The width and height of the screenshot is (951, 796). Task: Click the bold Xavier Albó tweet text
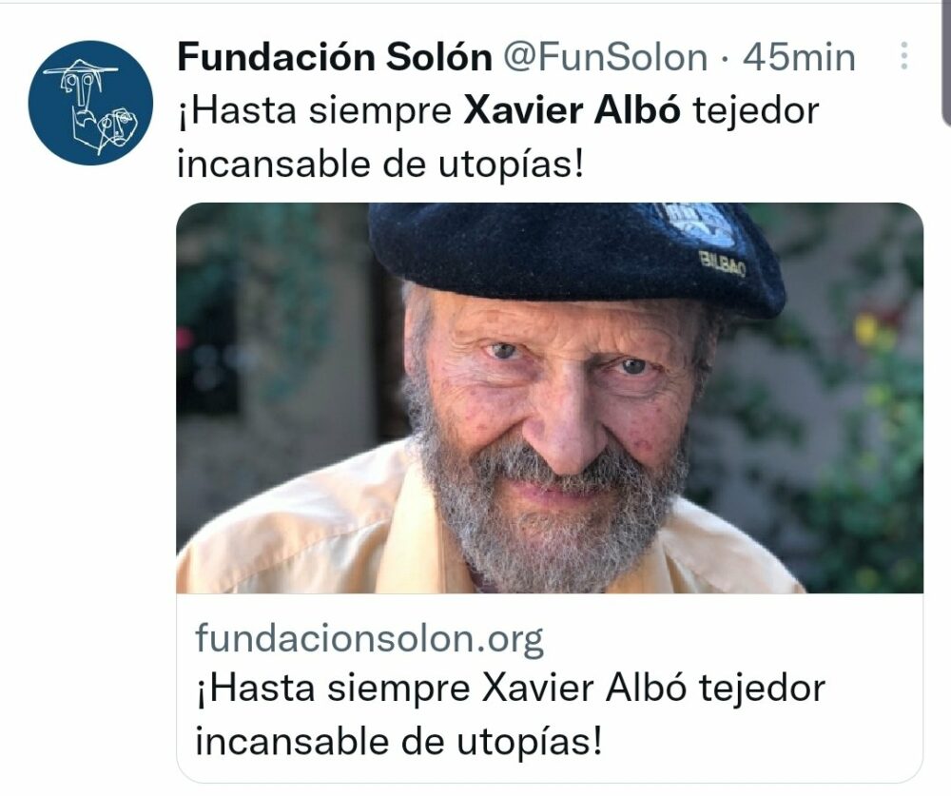(x=572, y=111)
